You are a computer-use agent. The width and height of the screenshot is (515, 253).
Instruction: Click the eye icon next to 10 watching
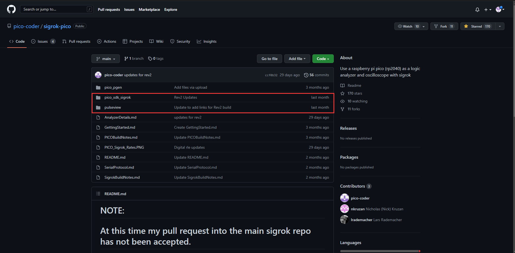click(342, 101)
